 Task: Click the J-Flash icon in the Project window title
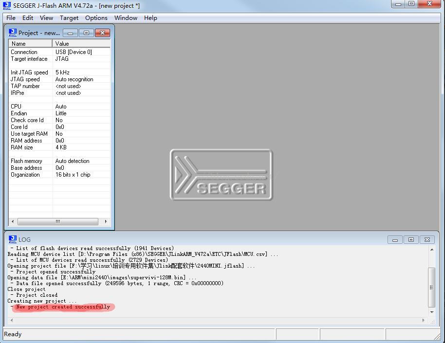pyautogui.click(x=13, y=33)
